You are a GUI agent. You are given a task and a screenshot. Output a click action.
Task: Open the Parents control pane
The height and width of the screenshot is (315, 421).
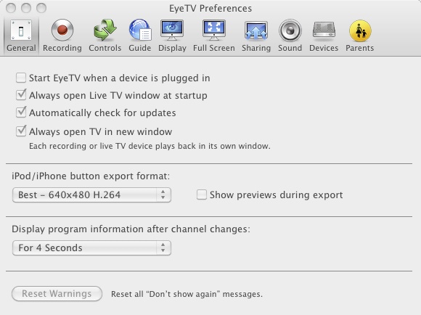tap(360, 36)
